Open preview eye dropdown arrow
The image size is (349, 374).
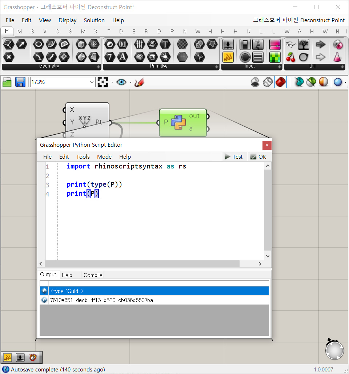click(x=131, y=82)
